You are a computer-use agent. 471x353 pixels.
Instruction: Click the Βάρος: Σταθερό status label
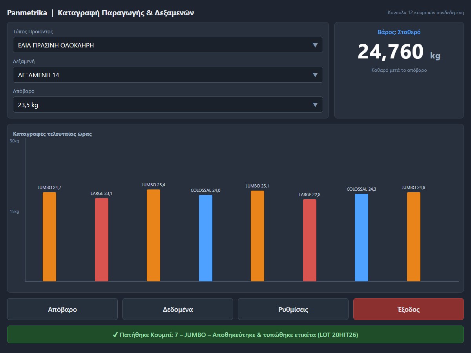click(x=399, y=32)
